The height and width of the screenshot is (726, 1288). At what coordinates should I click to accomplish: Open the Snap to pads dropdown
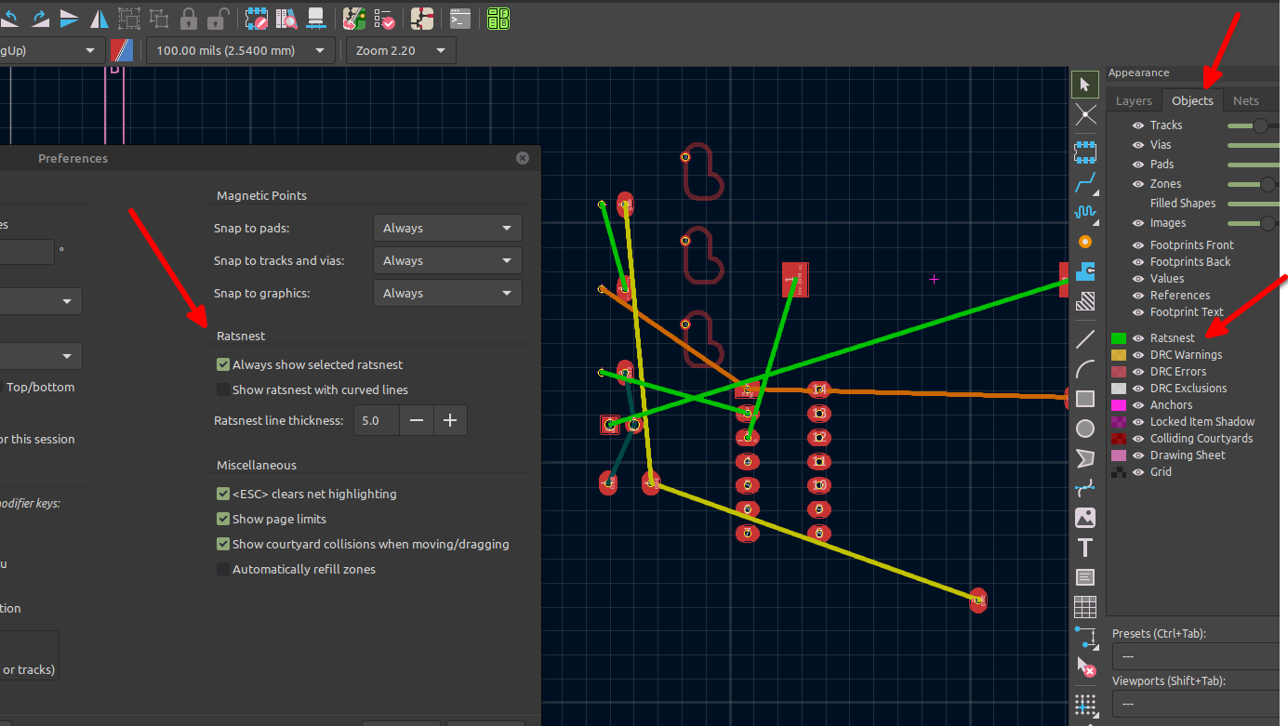coord(447,228)
